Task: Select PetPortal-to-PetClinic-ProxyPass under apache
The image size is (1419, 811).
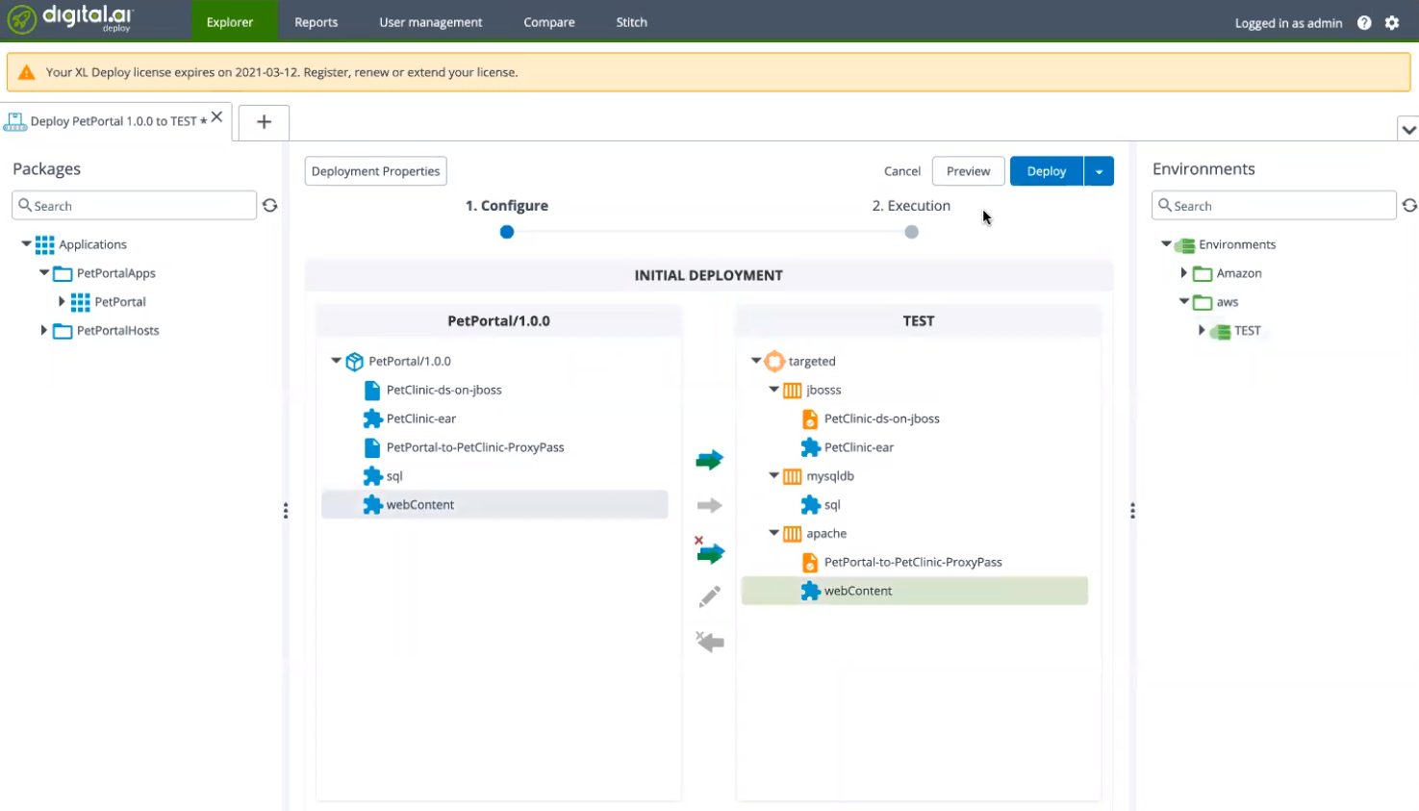Action: [913, 562]
